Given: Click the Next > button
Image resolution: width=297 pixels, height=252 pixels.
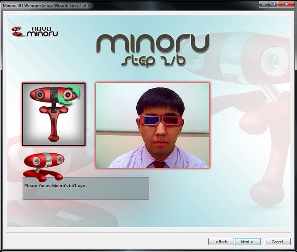Looking at the screenshot, I should click(248, 242).
